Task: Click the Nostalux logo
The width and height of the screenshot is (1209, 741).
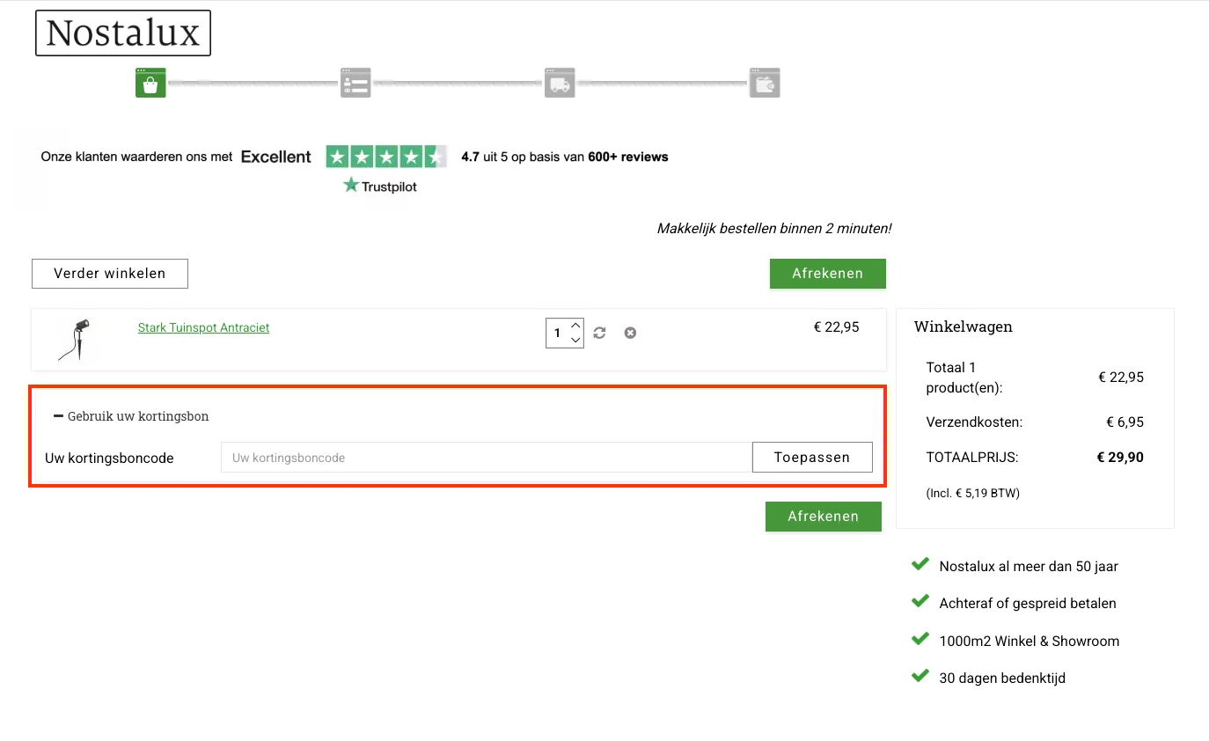Action: point(123,33)
